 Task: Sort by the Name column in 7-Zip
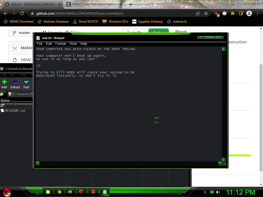pos(5,100)
